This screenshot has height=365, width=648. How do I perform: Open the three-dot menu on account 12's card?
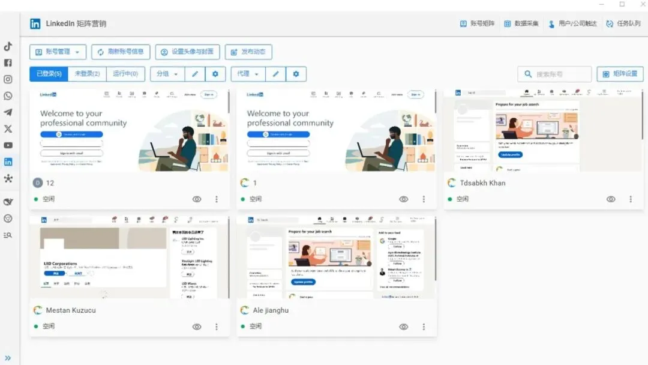click(217, 199)
